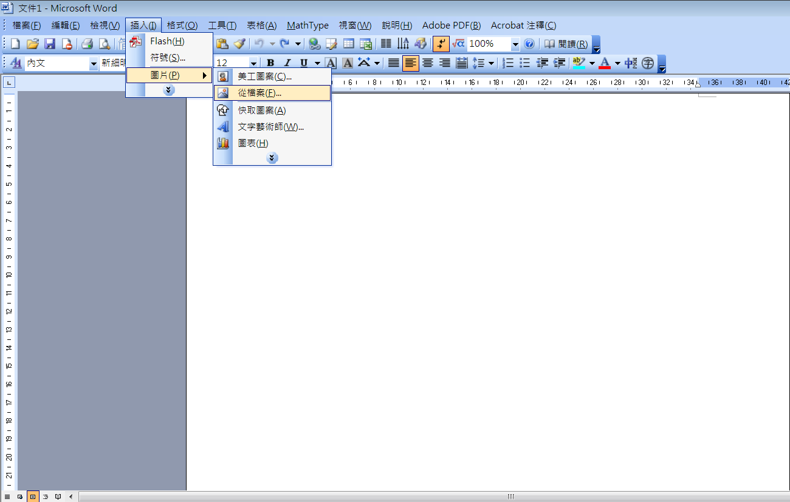This screenshot has height=502, width=790.
Task: Open print preview
Action: [105, 44]
